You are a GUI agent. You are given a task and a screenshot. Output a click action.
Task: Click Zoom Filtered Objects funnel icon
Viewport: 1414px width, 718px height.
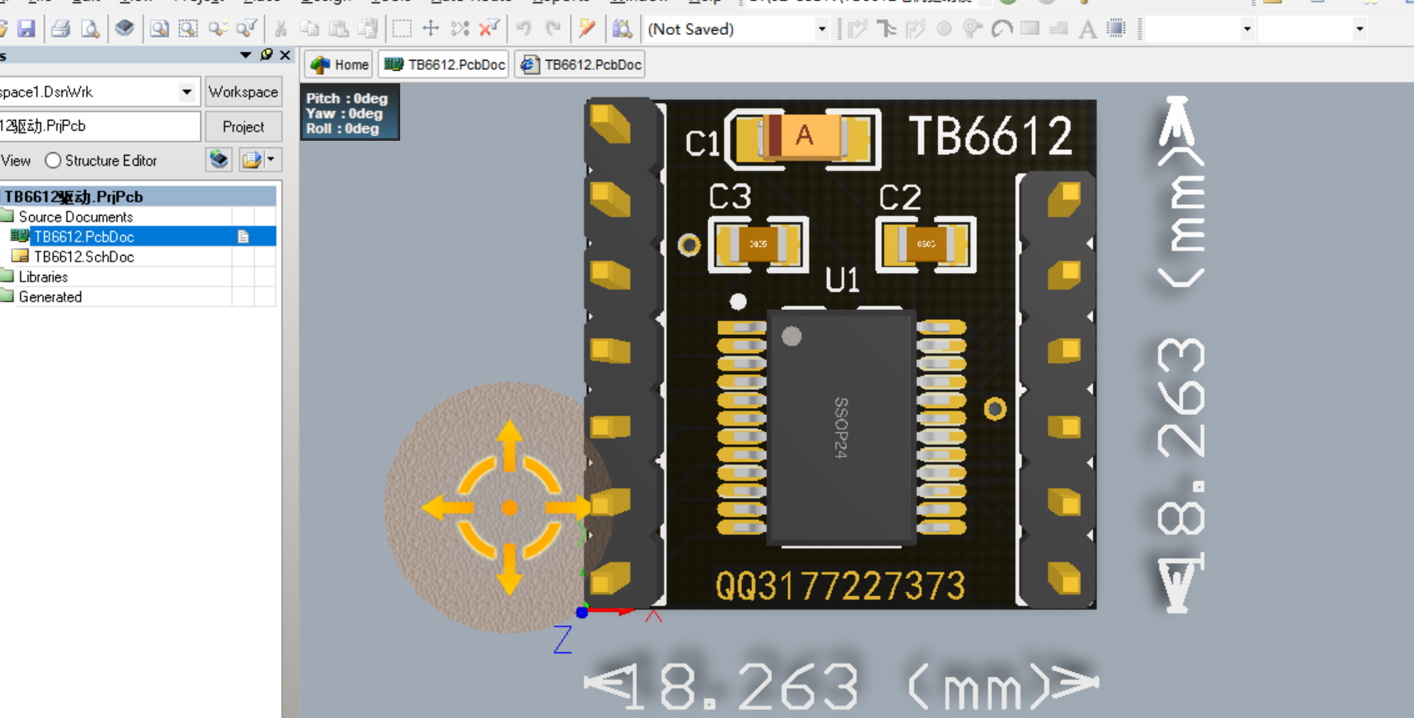pyautogui.click(x=247, y=29)
